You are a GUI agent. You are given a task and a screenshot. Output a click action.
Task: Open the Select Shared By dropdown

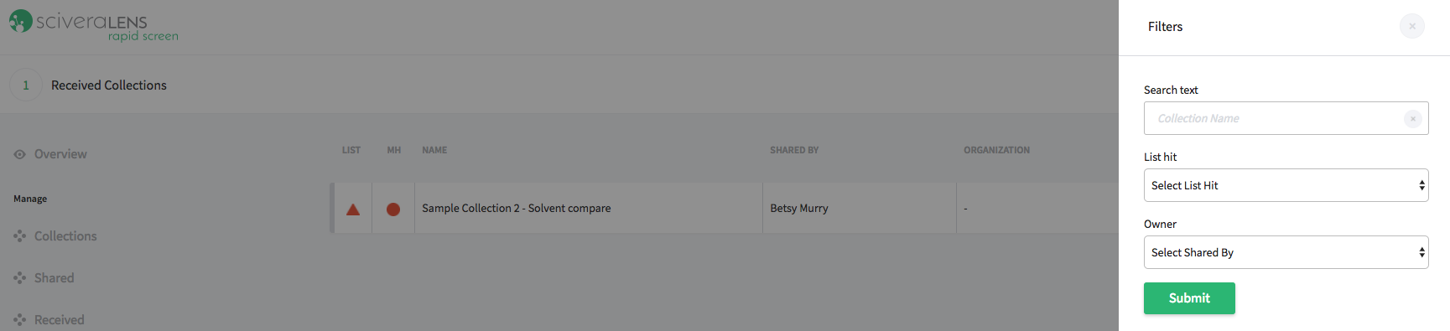(x=1286, y=252)
